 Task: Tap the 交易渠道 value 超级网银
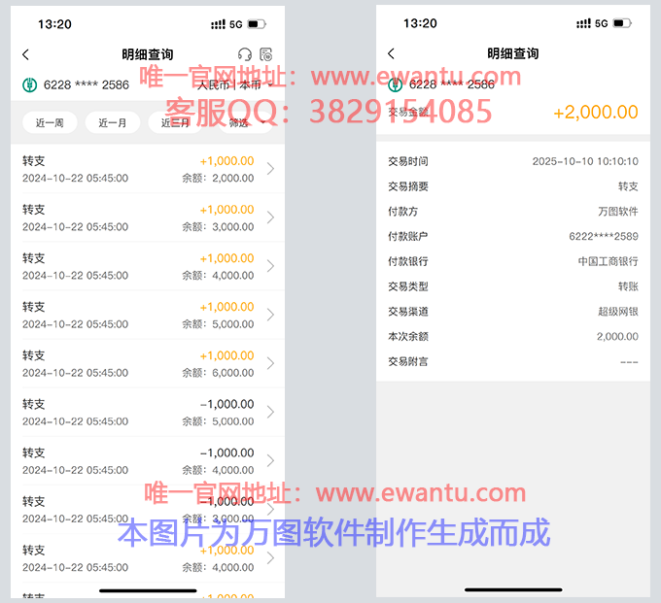pos(618,312)
